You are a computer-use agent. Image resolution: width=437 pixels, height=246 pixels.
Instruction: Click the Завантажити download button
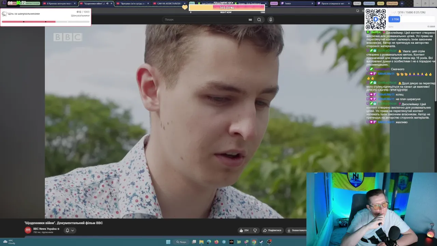[x=296, y=230]
